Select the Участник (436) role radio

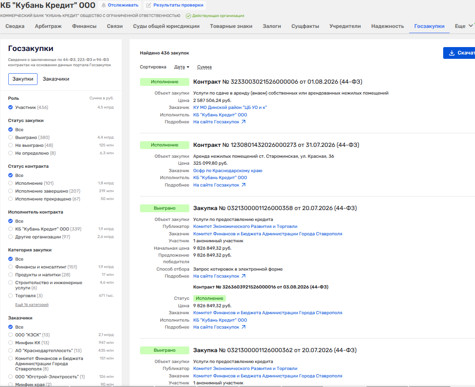click(10, 107)
